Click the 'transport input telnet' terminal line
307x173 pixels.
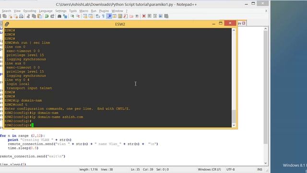[29, 88]
